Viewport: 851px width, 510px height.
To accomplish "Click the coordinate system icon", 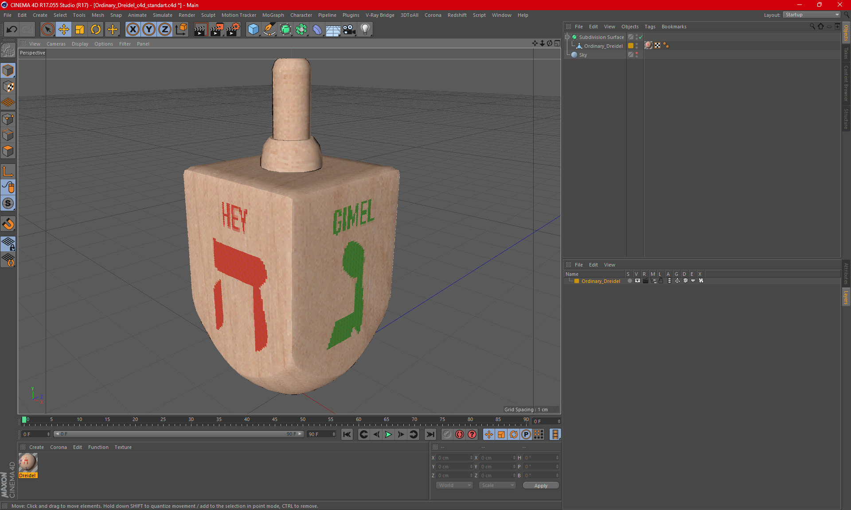I will 181,29.
